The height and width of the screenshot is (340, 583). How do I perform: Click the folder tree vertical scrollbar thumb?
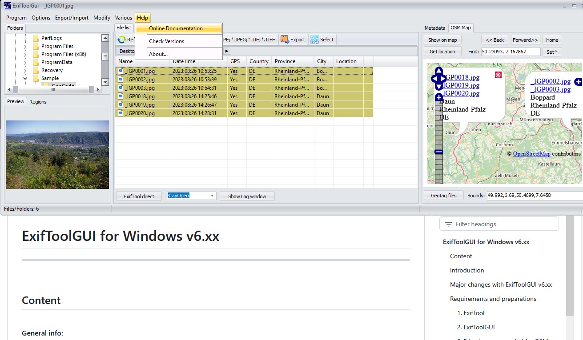[105, 57]
